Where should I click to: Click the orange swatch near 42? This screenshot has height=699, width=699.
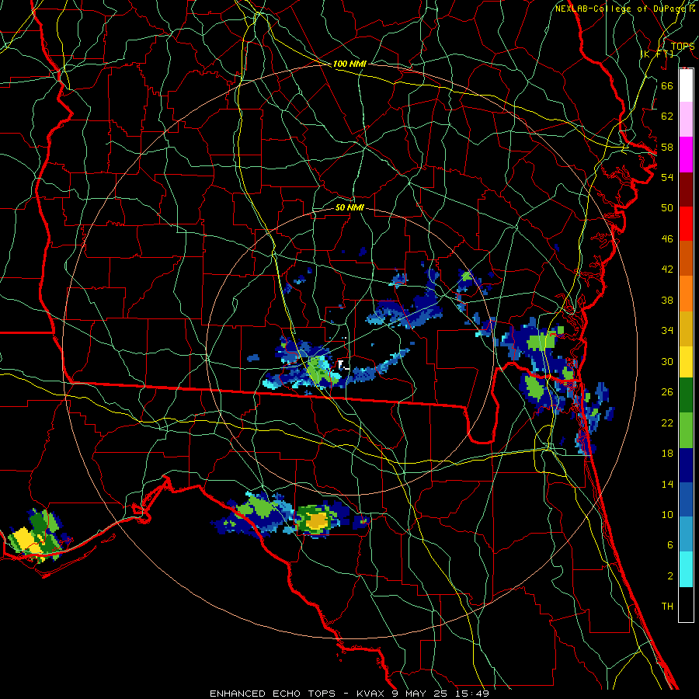[x=686, y=294]
